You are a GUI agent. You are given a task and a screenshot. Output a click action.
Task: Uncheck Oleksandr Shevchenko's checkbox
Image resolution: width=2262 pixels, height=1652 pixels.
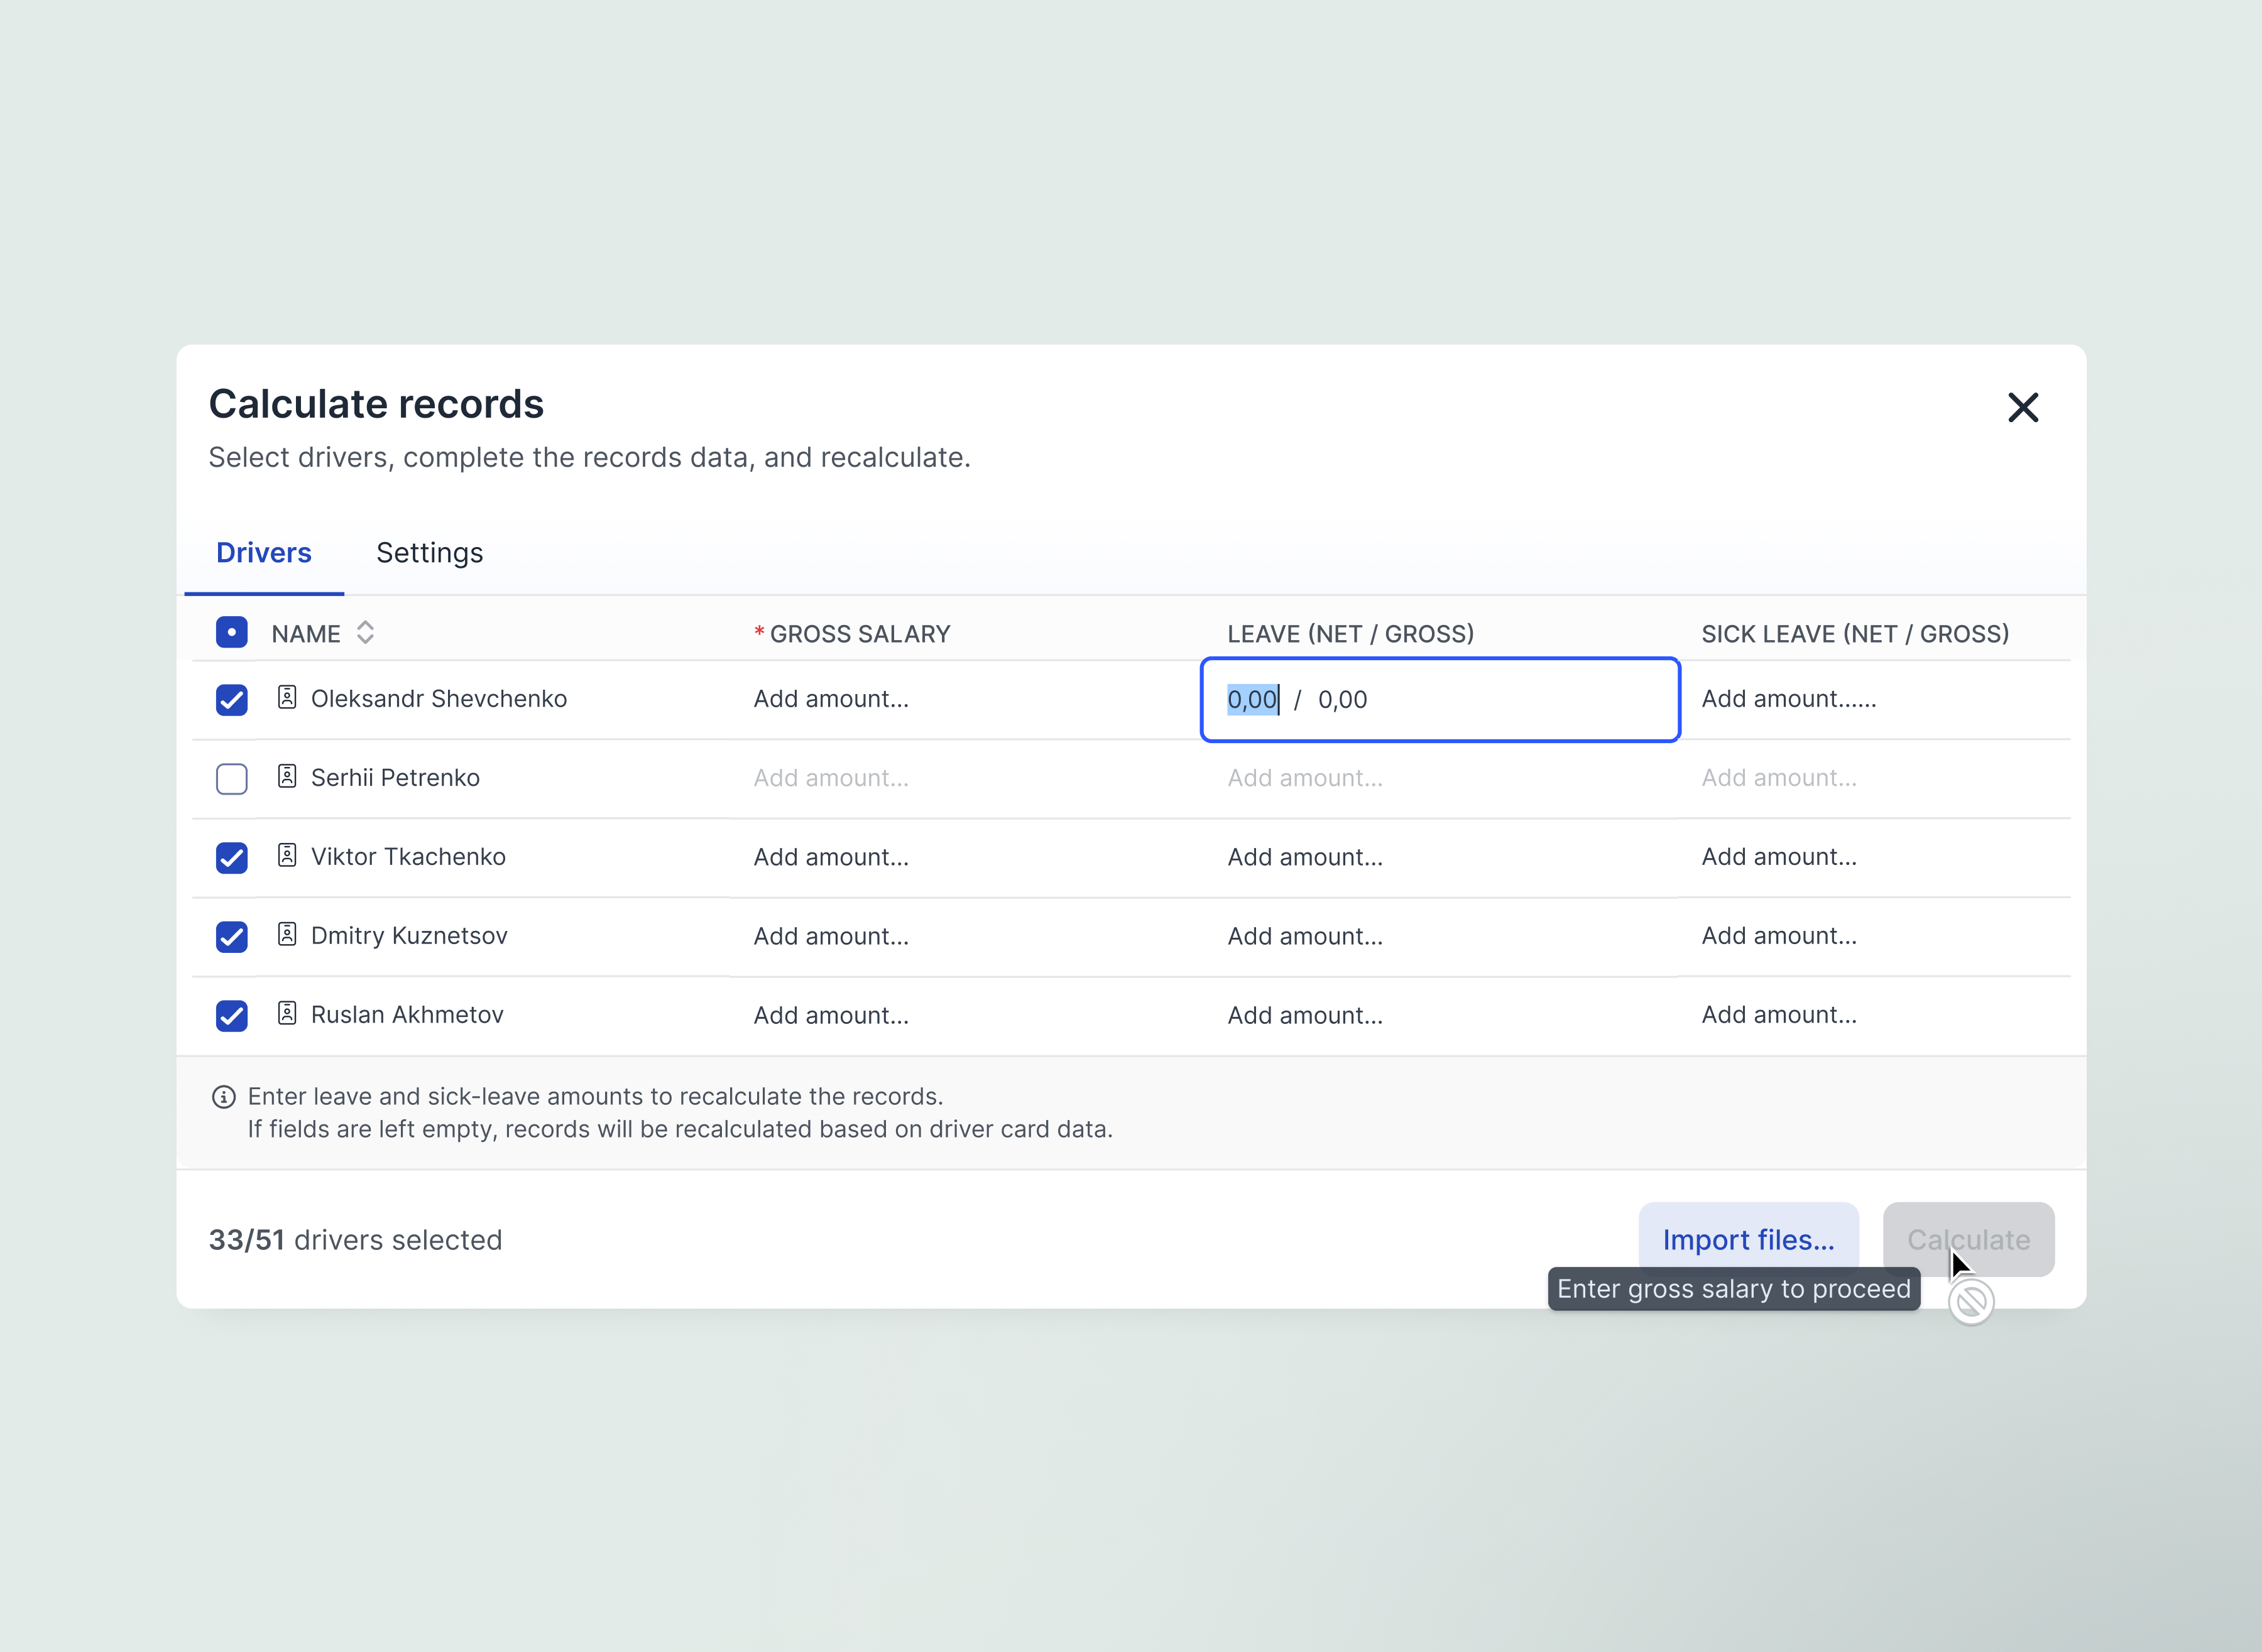231,699
